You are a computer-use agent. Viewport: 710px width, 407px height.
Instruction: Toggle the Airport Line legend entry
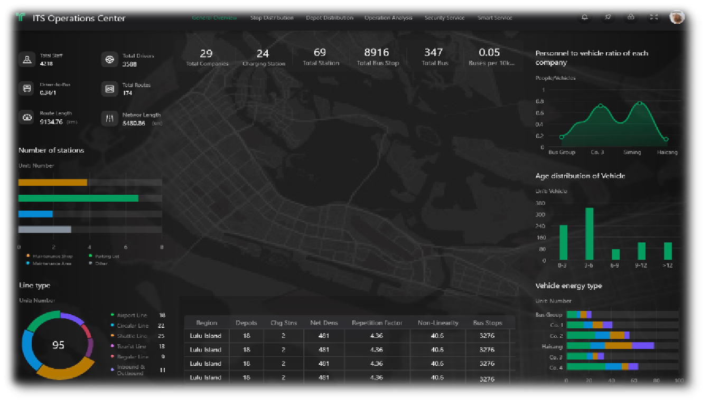coord(132,315)
